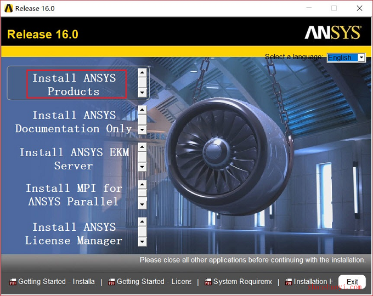Click up arrow beside ANSYS EKM Server
This screenshot has width=373, height=296.
pyautogui.click(x=142, y=147)
